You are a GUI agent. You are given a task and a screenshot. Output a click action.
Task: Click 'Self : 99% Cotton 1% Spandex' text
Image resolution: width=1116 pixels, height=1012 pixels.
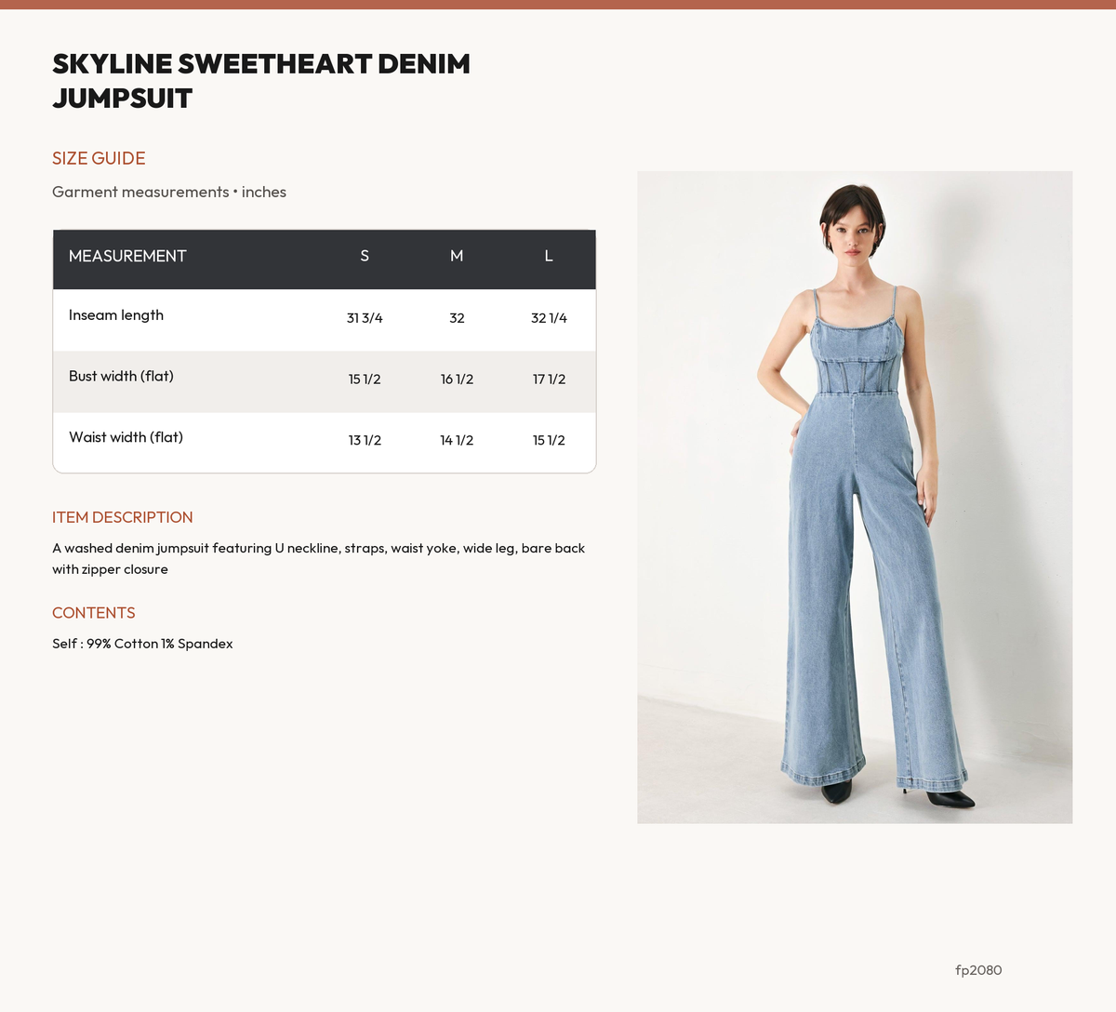142,644
